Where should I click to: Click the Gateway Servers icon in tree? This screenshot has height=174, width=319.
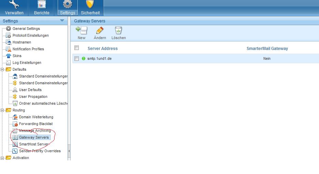click(x=15, y=137)
